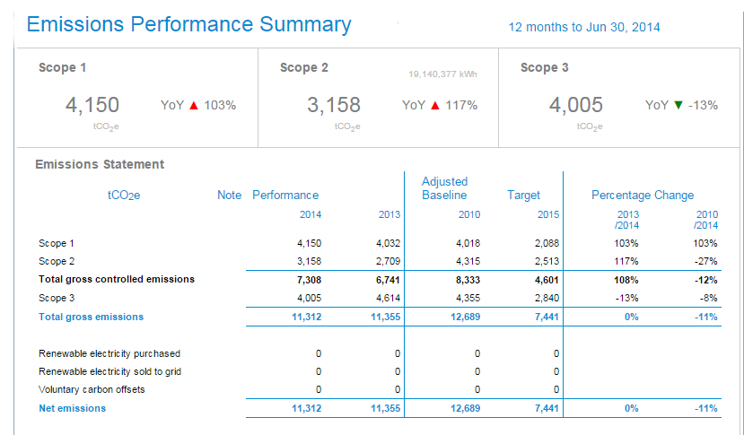Open the Total gross emissions row label
744x435 pixels.
pos(91,317)
